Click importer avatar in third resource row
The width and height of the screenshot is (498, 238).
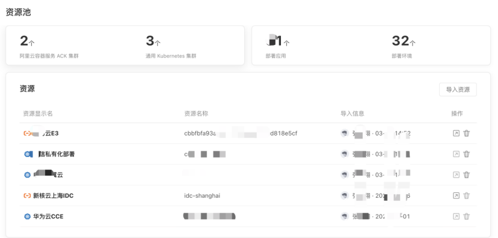345,174
